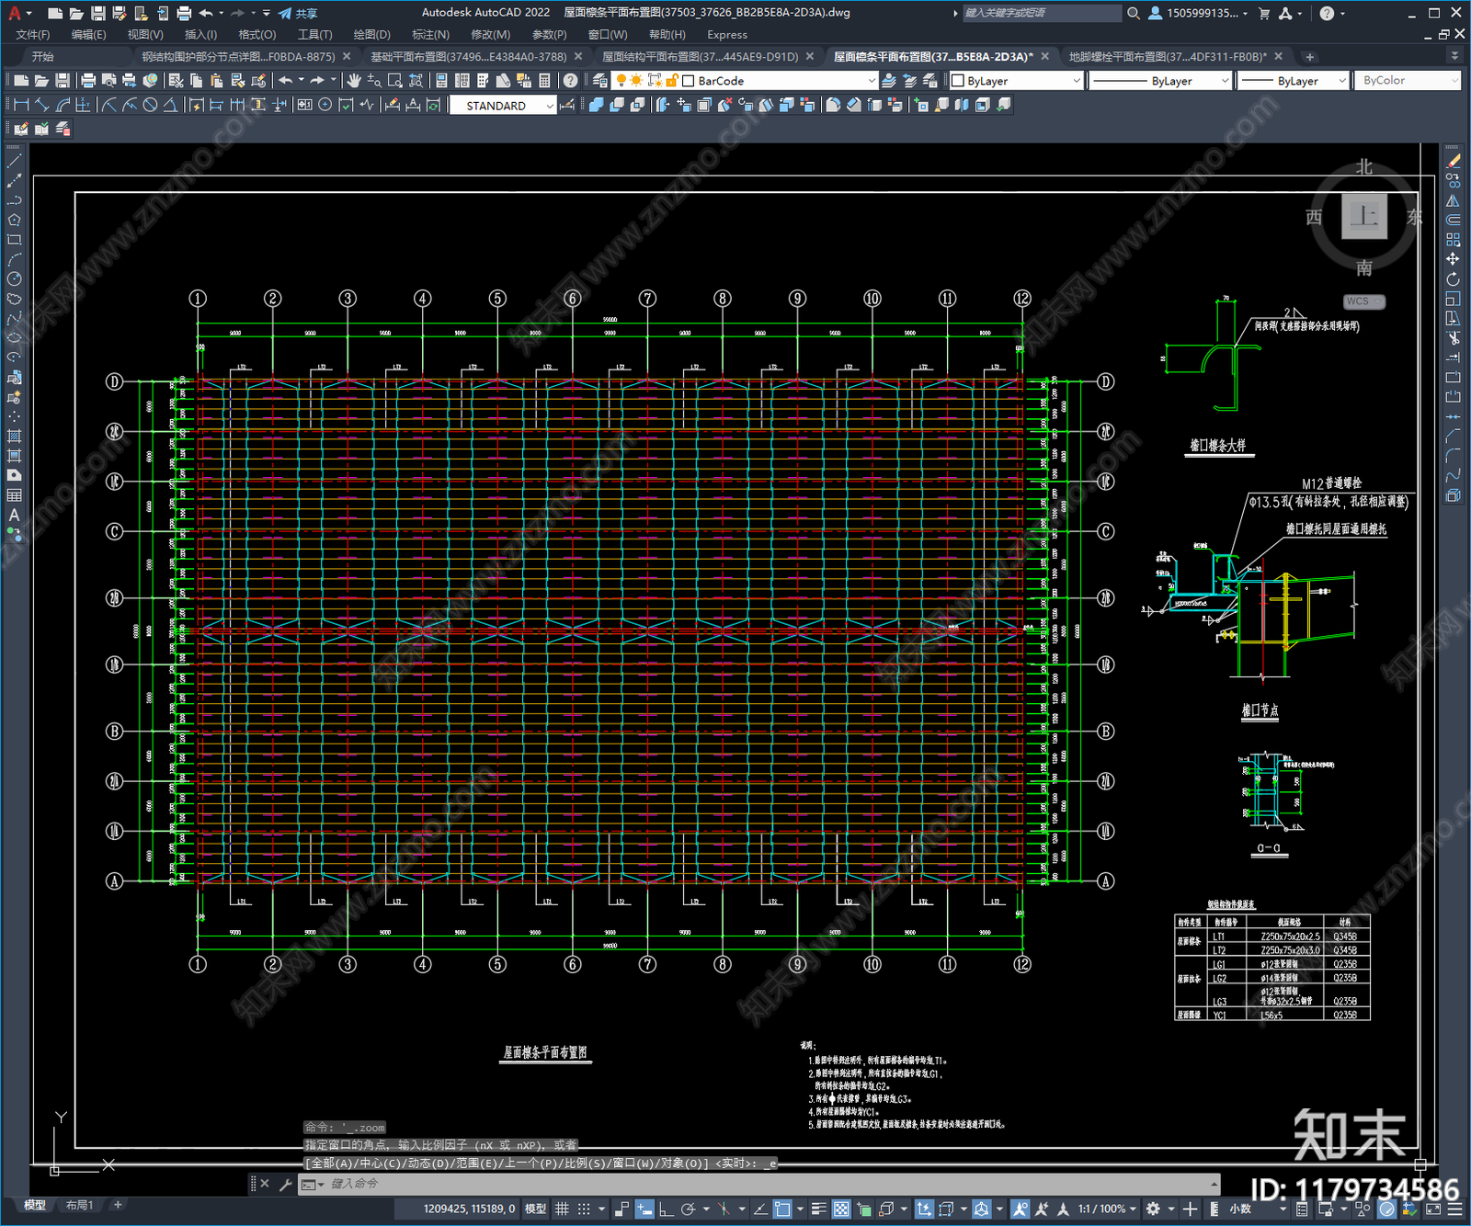The image size is (1471, 1226).
Task: Click the WCS label under ViewCube
Action: pos(1363,301)
